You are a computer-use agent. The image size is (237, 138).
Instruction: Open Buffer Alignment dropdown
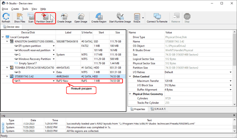pos(231,90)
